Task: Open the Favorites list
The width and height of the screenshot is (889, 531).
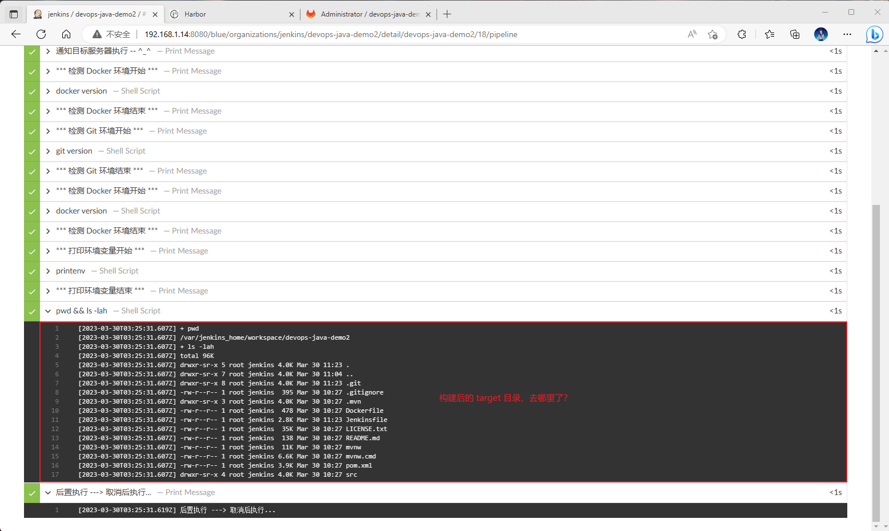Action: [770, 34]
